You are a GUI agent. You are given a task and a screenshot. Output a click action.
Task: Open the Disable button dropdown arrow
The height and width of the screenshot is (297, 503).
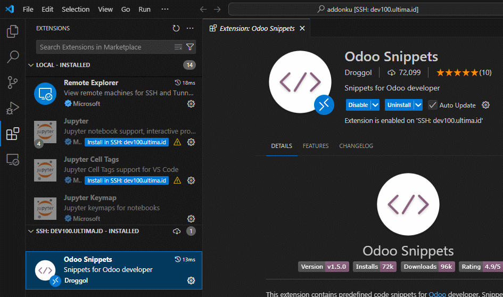(x=375, y=105)
